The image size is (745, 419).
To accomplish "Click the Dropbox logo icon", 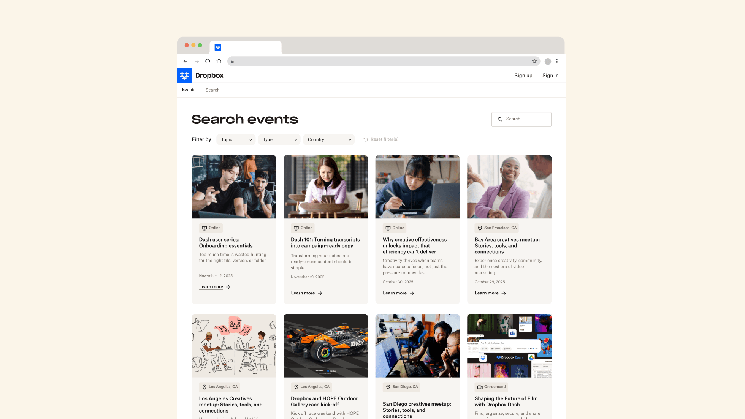I will (x=184, y=76).
